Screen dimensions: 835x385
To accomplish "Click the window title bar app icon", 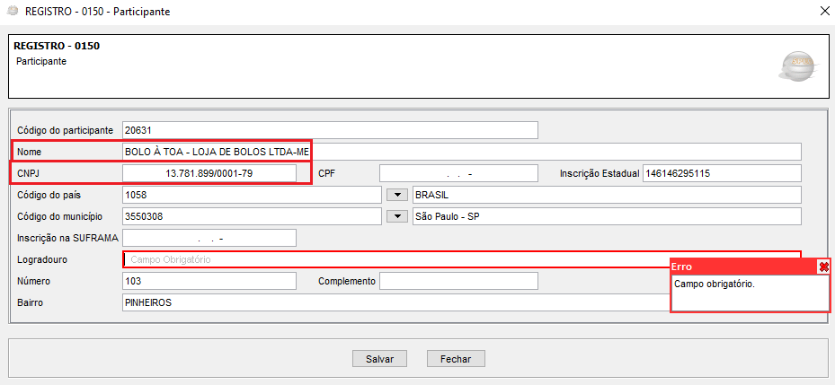I will (x=12, y=11).
